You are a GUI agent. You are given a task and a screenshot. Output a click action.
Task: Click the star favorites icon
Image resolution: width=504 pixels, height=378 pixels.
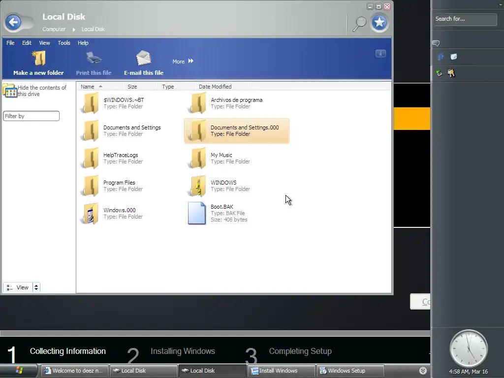[379, 23]
